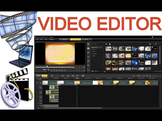Switch to Storyboard View button

tap(38, 76)
